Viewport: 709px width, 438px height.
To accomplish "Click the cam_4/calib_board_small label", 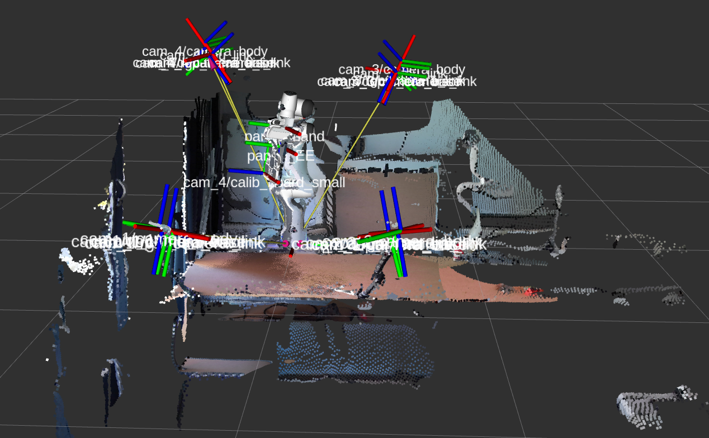I will coord(264,183).
